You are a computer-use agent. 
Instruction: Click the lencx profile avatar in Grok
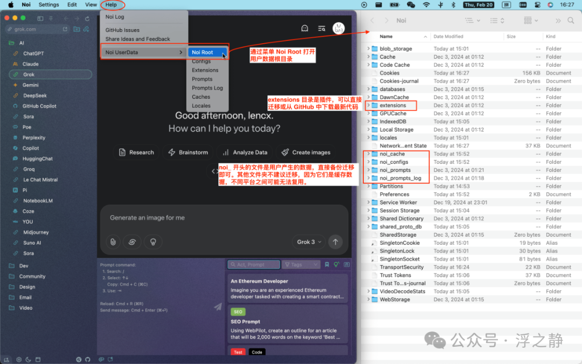pyautogui.click(x=338, y=28)
